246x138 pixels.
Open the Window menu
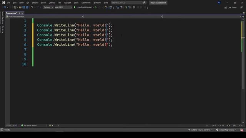[x=97, y=3]
